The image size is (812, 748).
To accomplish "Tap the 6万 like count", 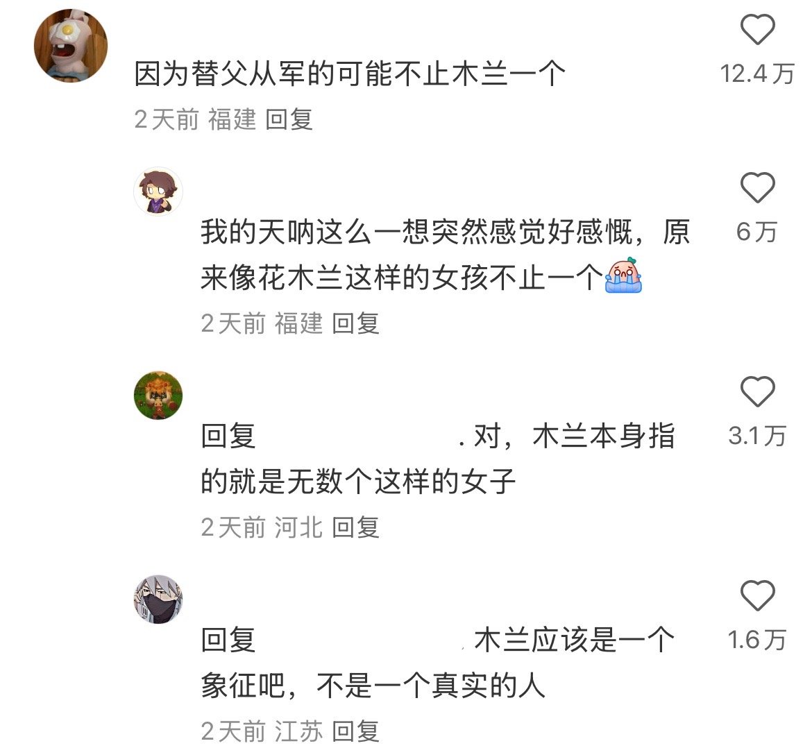I will coord(757,231).
